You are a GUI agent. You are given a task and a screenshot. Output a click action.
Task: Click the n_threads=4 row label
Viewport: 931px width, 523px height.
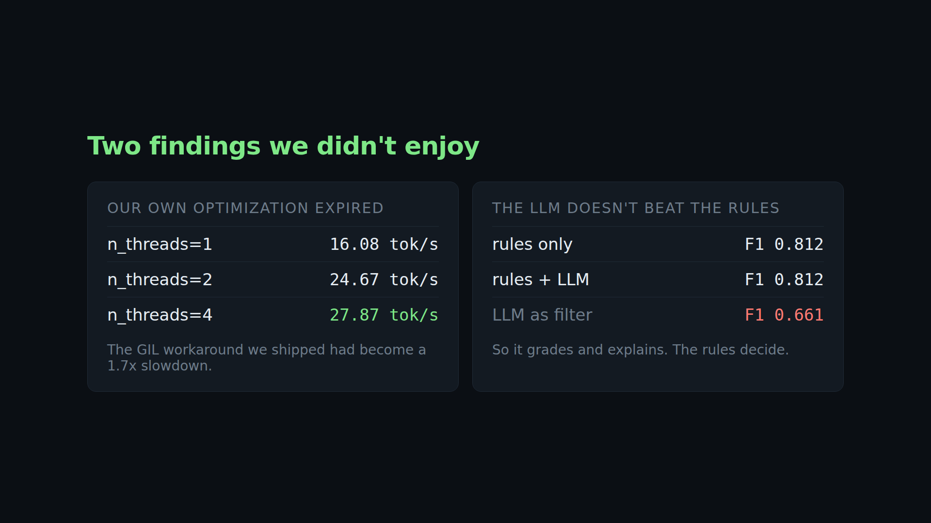[x=160, y=315]
